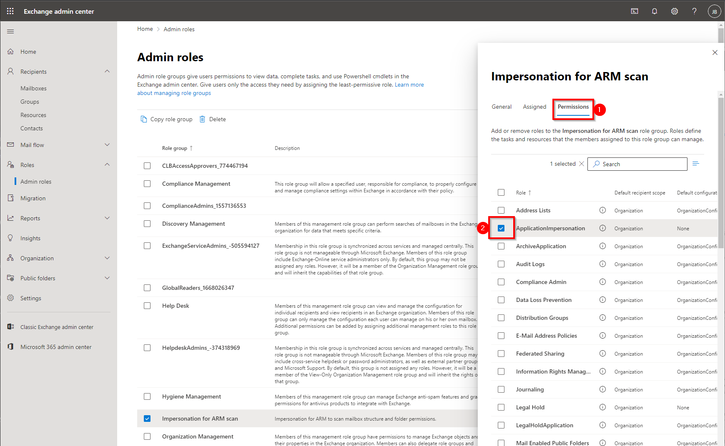Show info for ApplicationImpersonation role
The width and height of the screenshot is (725, 446).
tap(602, 228)
